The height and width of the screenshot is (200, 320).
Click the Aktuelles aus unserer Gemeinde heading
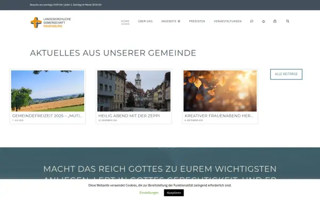coord(113,53)
